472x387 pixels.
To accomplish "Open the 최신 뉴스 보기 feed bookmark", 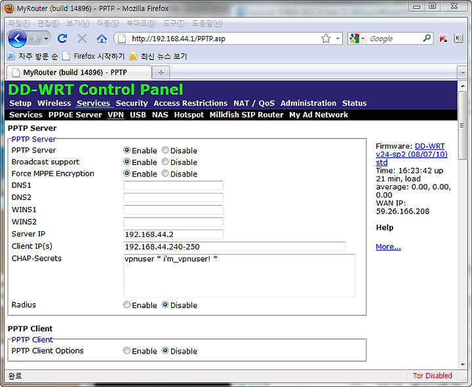I will [x=159, y=56].
